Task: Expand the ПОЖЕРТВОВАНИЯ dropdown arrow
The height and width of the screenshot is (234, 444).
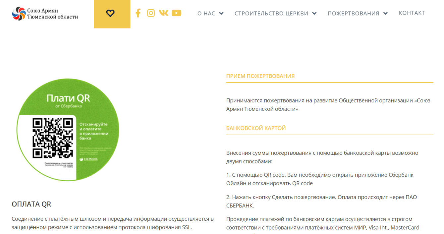Action: click(385, 13)
